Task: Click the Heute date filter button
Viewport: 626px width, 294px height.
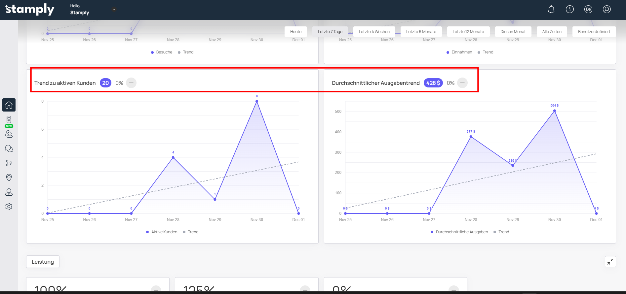Action: point(296,32)
